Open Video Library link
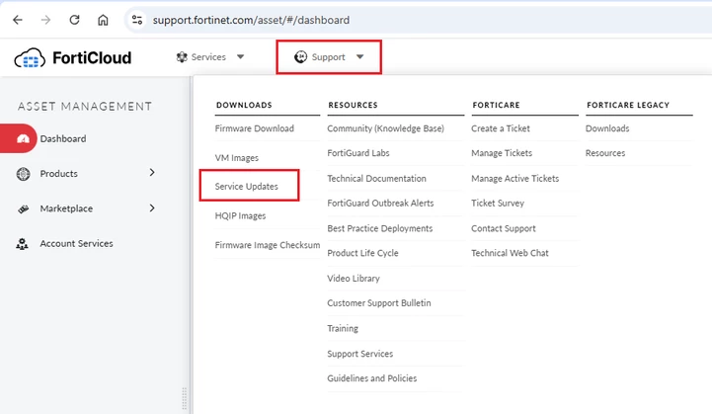The height and width of the screenshot is (414, 712). coord(354,279)
